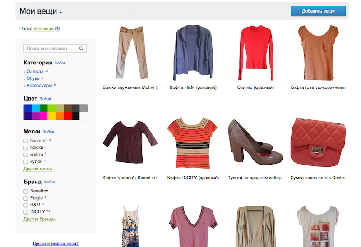Check the кулон tag checkbox
361x247 pixels.
point(26,162)
